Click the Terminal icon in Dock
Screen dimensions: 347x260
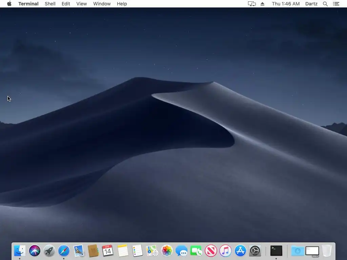coord(276,251)
